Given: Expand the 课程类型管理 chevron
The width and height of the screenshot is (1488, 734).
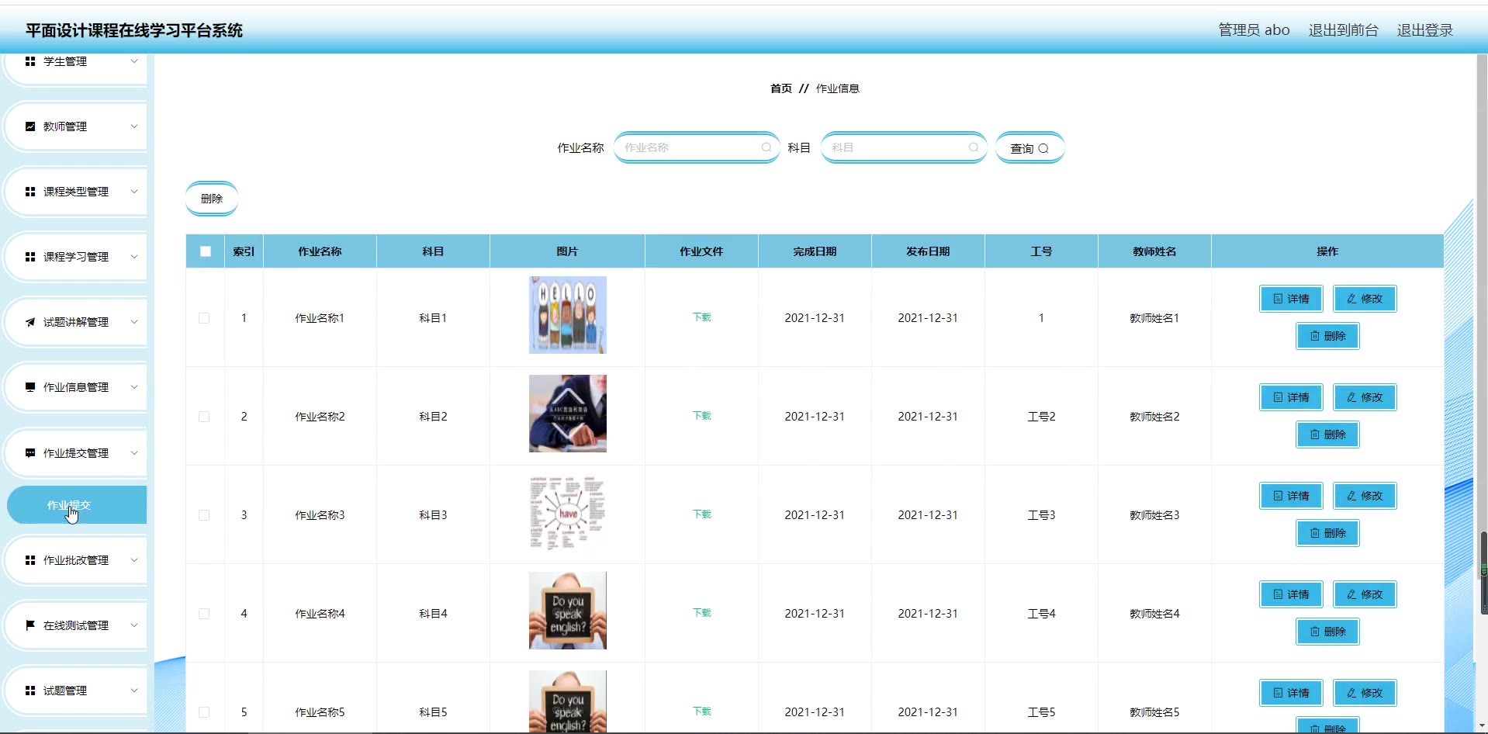Looking at the screenshot, I should click(x=134, y=192).
